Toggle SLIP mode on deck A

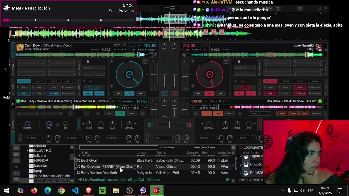(145, 63)
